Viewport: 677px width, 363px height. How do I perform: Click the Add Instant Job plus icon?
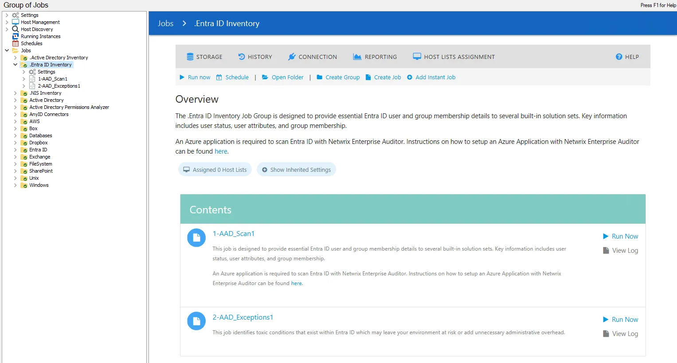(x=410, y=77)
